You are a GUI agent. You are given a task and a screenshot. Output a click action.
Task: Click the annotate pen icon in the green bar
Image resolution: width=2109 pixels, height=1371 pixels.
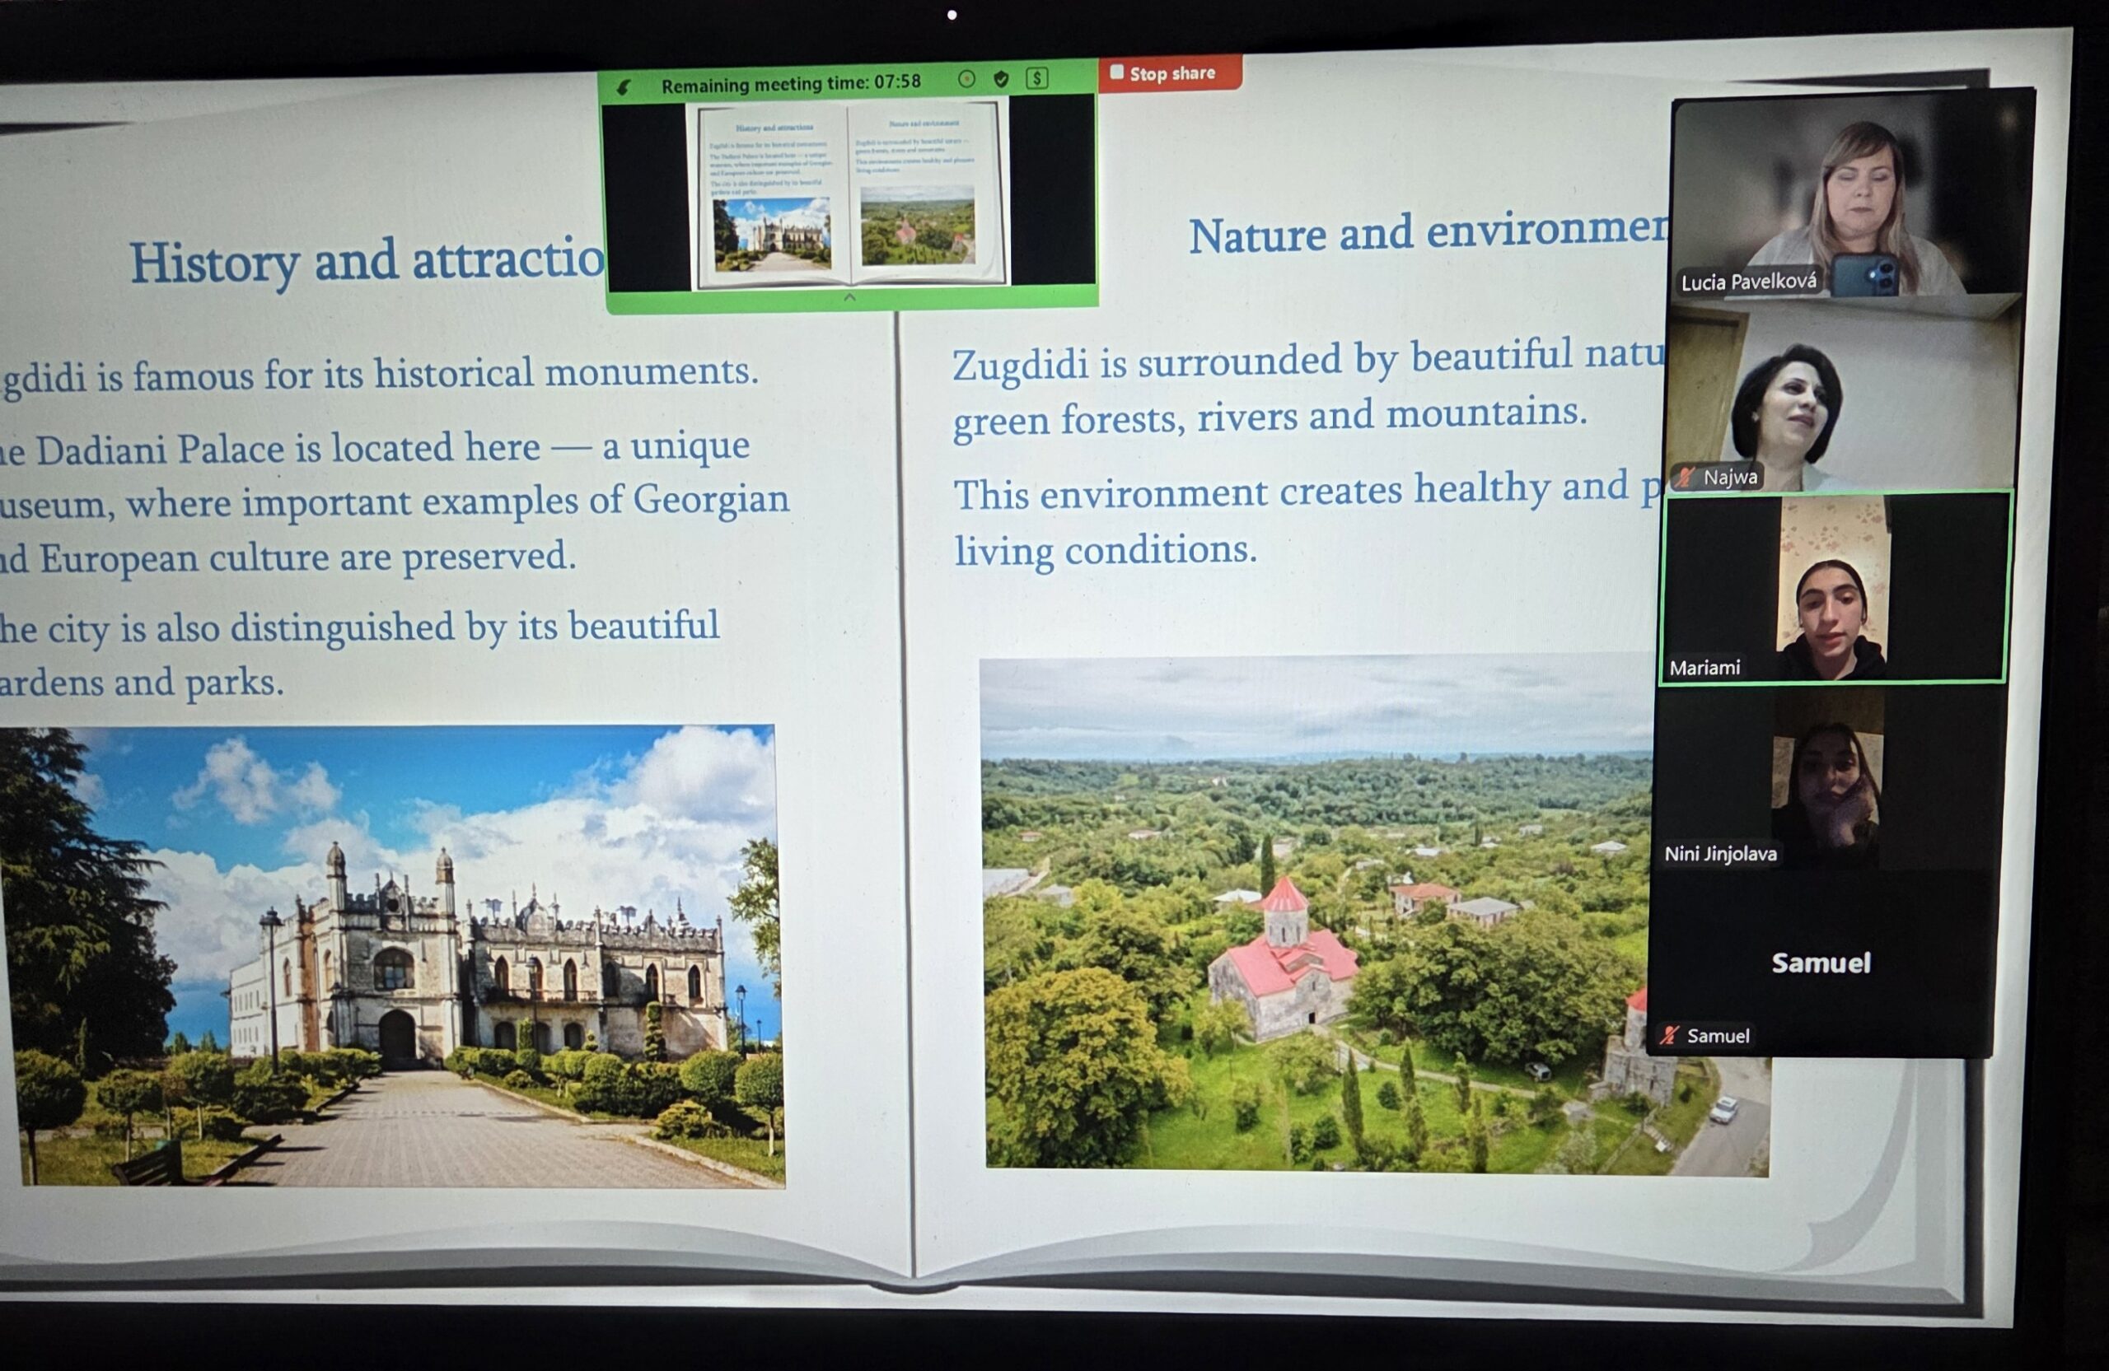click(x=624, y=86)
